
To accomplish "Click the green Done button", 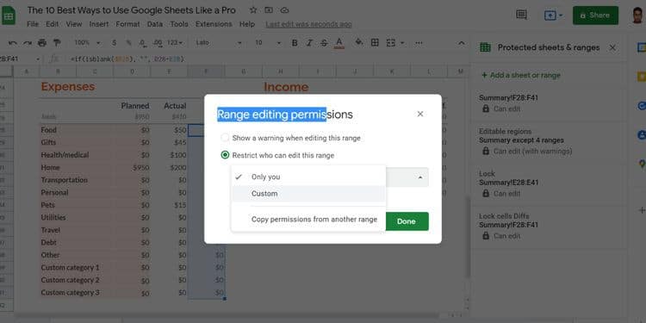I will (x=407, y=221).
